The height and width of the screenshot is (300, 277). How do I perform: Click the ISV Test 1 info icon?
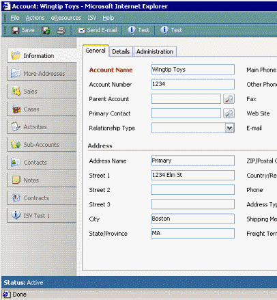[16, 215]
